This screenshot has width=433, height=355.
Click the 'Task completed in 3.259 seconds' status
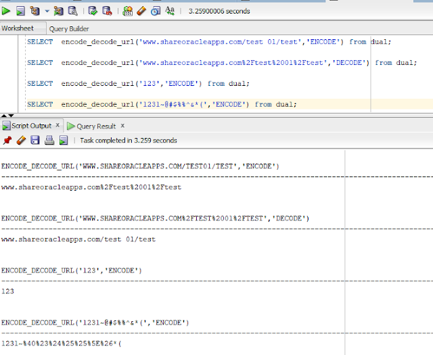(x=129, y=141)
